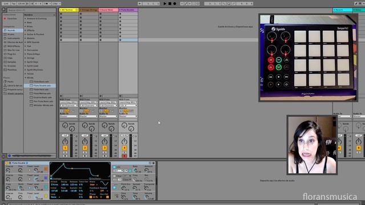Open the Grooves browser category
The image size is (365, 205).
13,66
